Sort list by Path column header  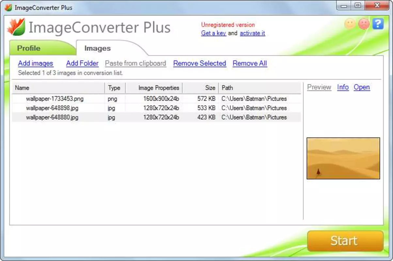[259, 88]
